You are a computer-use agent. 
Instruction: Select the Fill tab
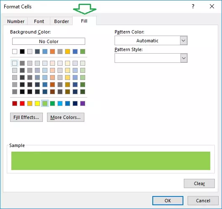84,21
